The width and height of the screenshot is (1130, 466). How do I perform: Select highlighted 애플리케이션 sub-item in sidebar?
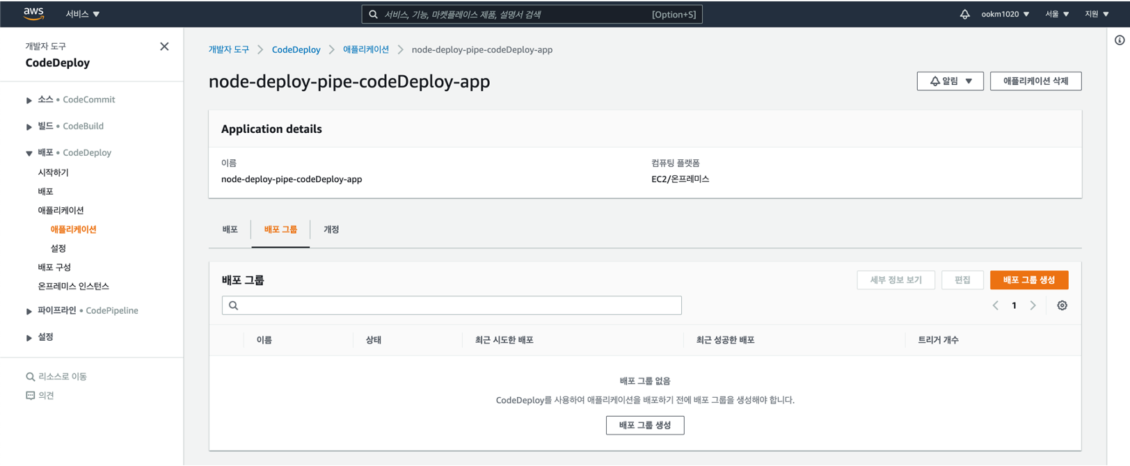click(73, 229)
